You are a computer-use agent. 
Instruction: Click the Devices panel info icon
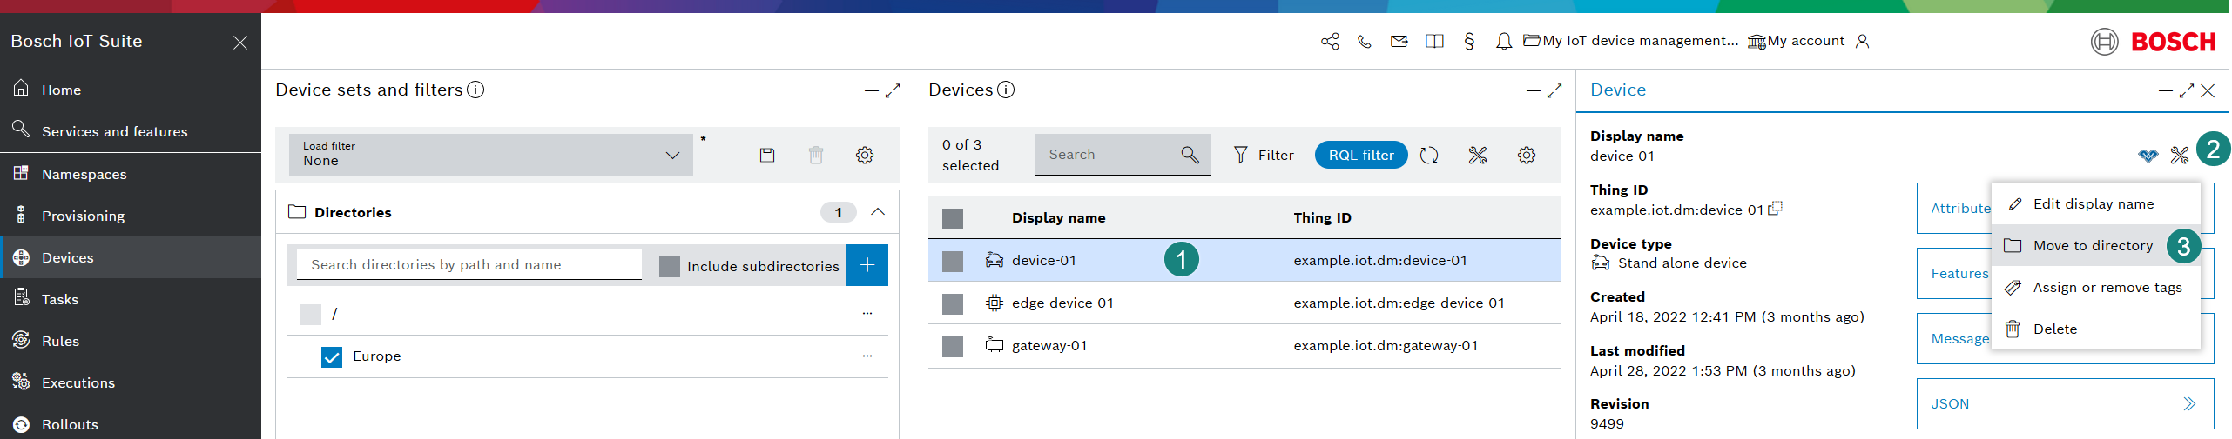pos(1006,90)
